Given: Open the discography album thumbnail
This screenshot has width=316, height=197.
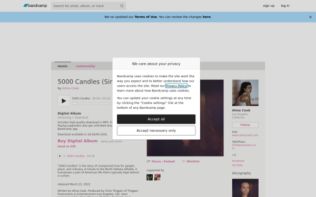Looking at the screenshot, I should (x=245, y=188).
